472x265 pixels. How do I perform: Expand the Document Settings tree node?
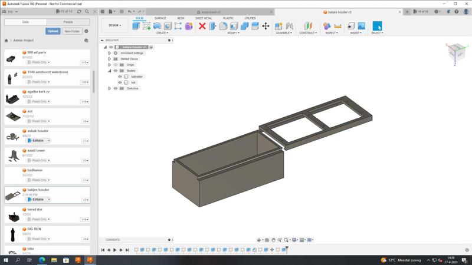click(110, 53)
